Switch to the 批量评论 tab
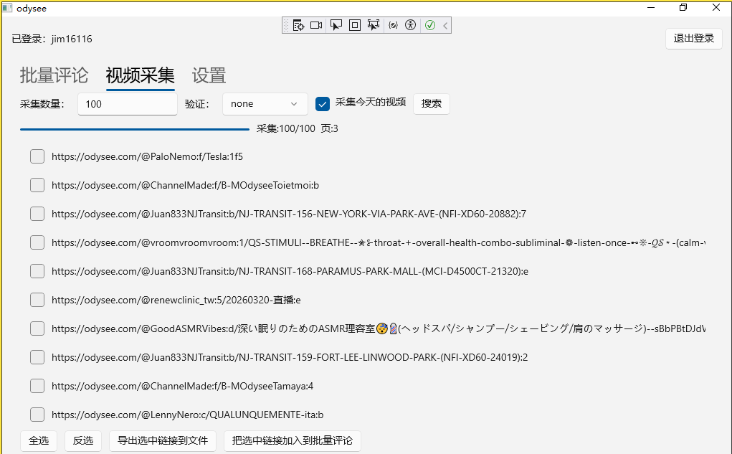Viewport: 732px width, 454px height. 54,75
